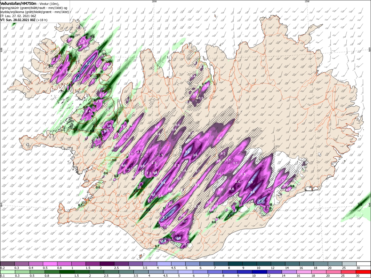Image resolution: width=371 pixels, height=278 pixels.
Task: Click the 'slydda/snjókoma' legend description line
Action: pyautogui.click(x=34, y=12)
